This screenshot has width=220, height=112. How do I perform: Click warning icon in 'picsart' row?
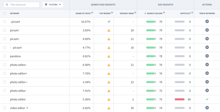point(109,30)
